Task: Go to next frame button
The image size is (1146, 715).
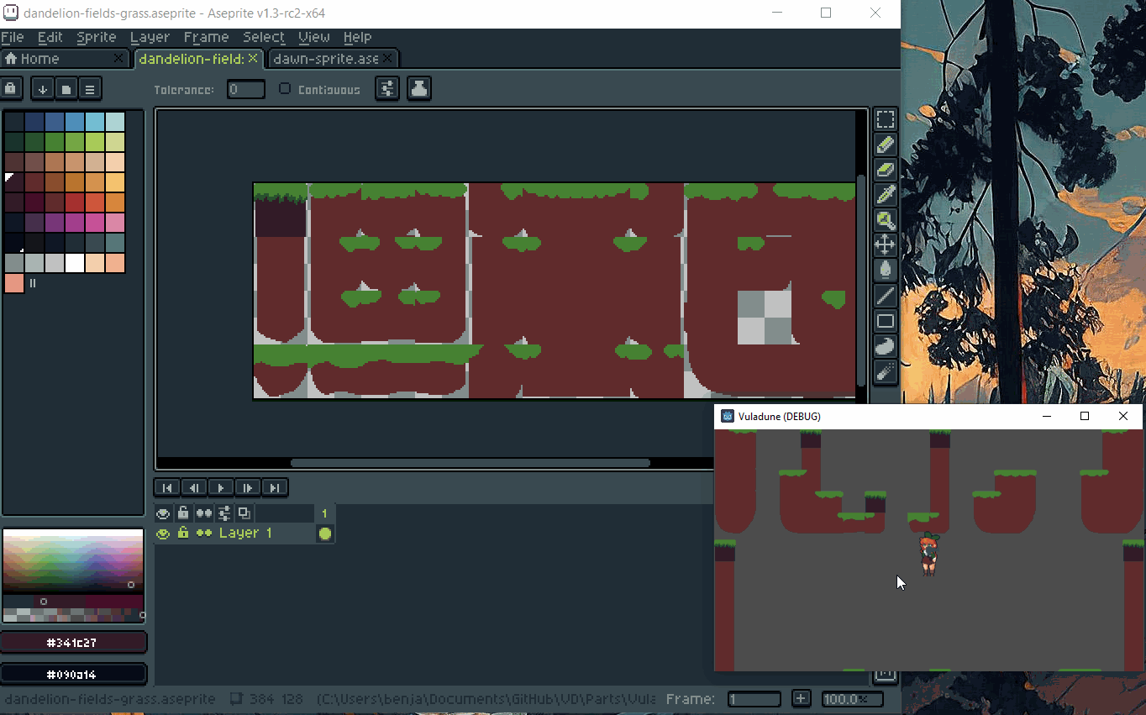Action: [x=248, y=487]
